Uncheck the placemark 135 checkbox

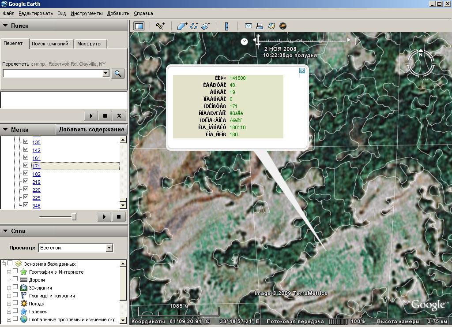click(x=26, y=141)
